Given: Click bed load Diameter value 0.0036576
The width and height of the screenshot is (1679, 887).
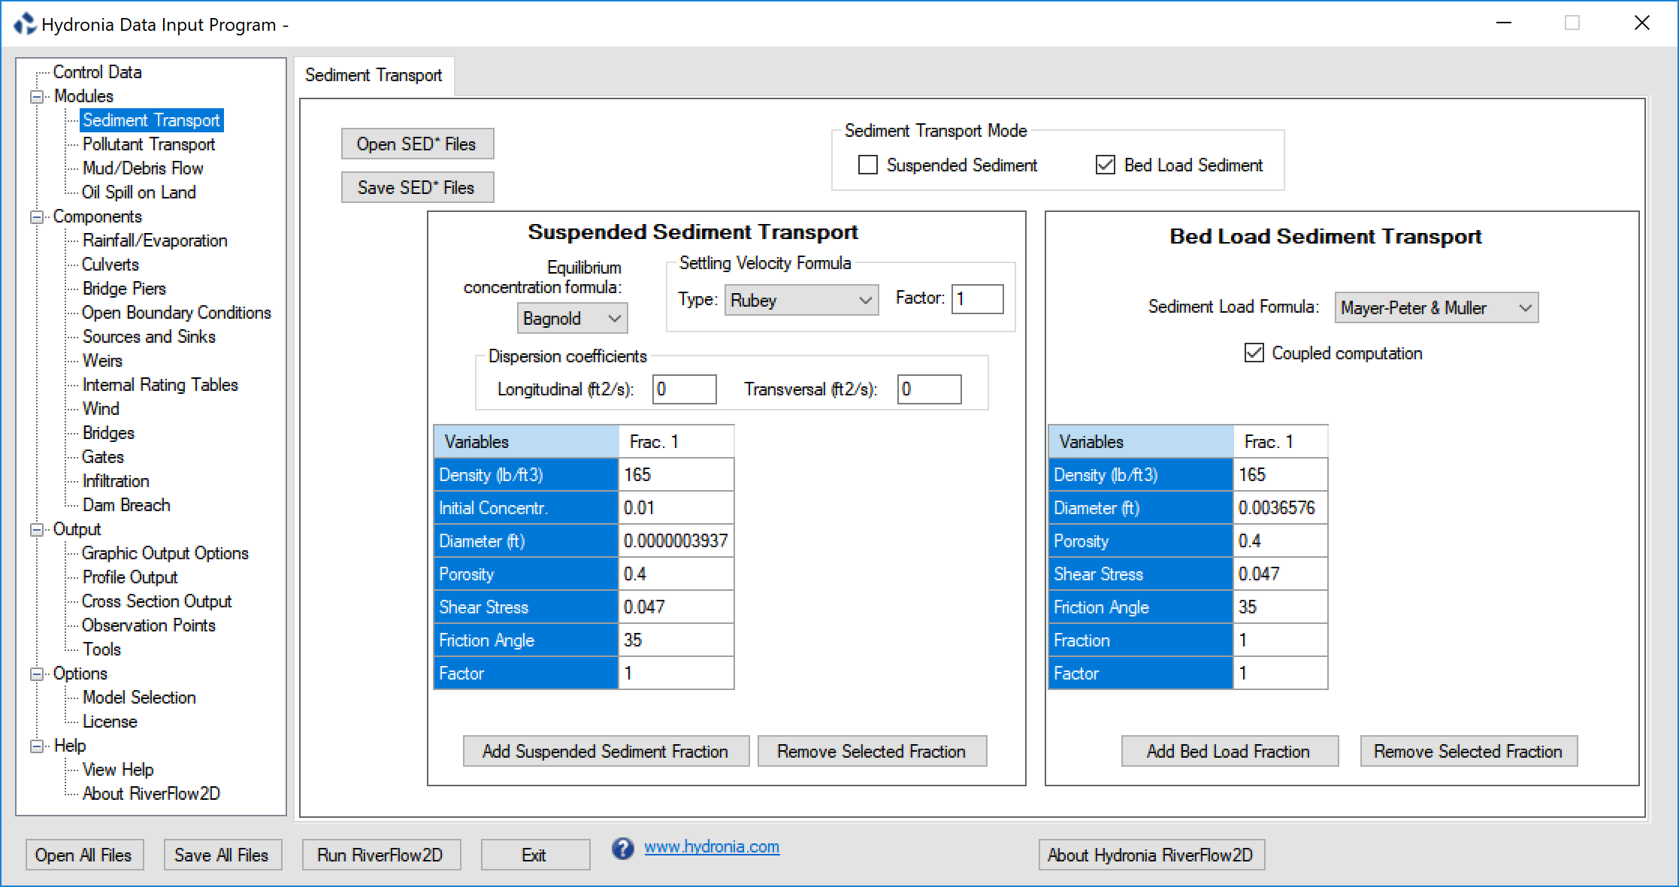Looking at the screenshot, I should tap(1280, 508).
